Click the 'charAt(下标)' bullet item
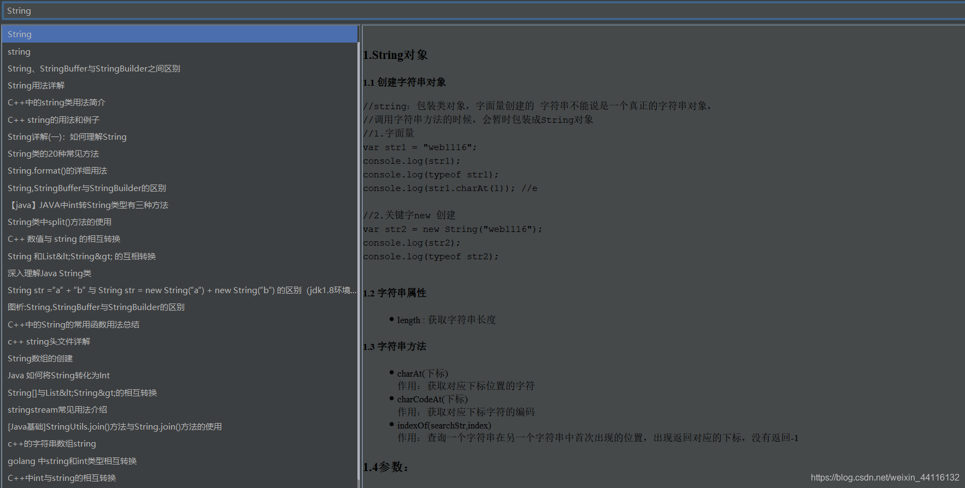This screenshot has height=488, width=965. pyautogui.click(x=422, y=373)
